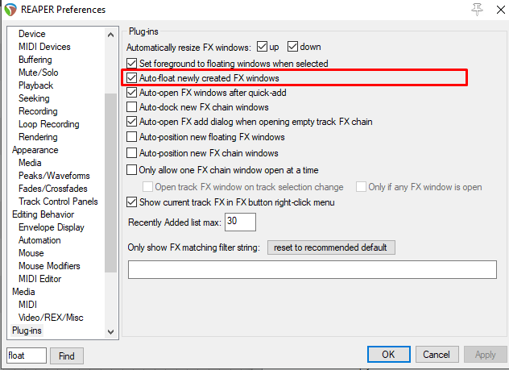
Task: Open the Appearance preferences section
Action: tap(35, 150)
